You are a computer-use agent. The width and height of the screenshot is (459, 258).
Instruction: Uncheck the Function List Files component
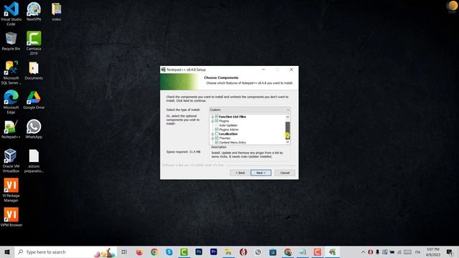click(x=217, y=116)
